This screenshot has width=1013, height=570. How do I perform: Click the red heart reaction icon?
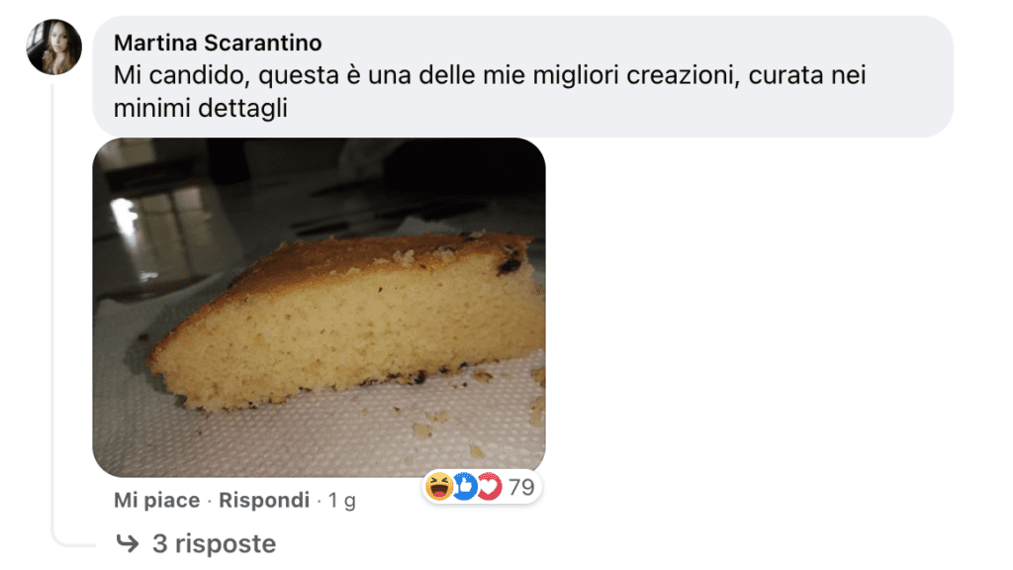[489, 486]
